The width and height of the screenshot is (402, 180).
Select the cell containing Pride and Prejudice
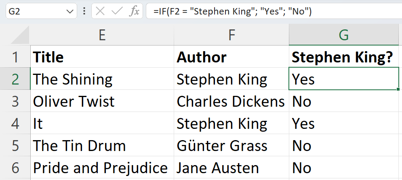[102, 168]
